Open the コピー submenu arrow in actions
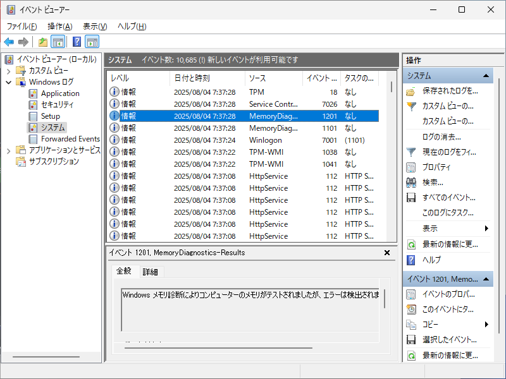Viewport: 506px width, 379px height. [486, 325]
